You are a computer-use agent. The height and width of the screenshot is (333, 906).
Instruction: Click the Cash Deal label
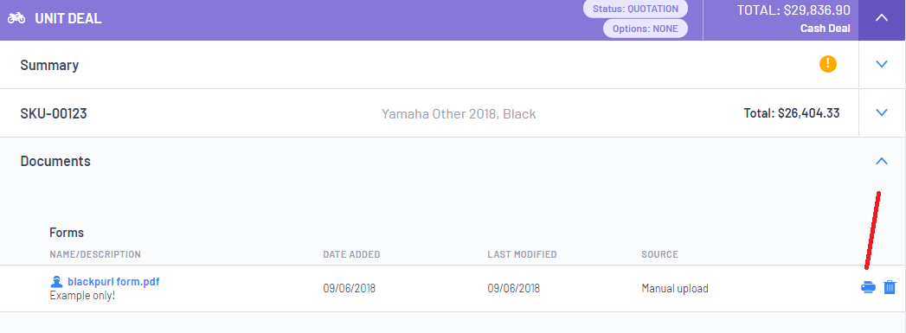(826, 29)
